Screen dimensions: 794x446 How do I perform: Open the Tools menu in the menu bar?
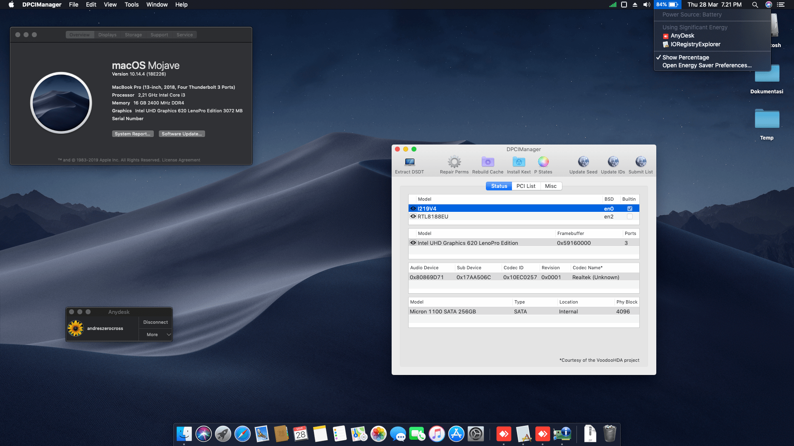pyautogui.click(x=132, y=5)
